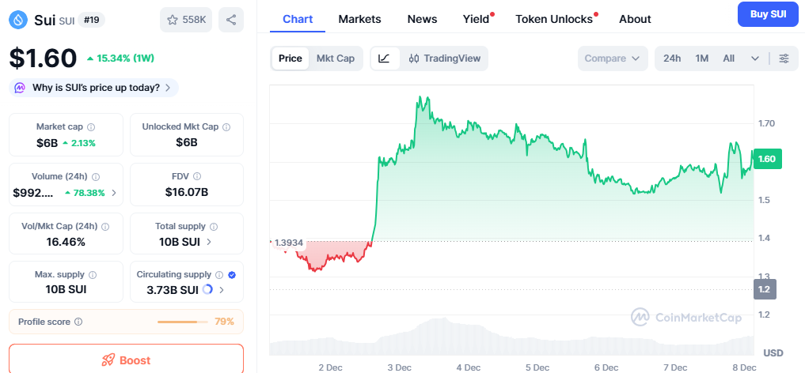
Task: Click Market cap info icon
Action: pyautogui.click(x=91, y=127)
